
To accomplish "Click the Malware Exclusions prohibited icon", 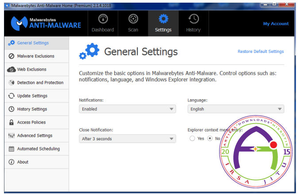I will (x=12, y=56).
